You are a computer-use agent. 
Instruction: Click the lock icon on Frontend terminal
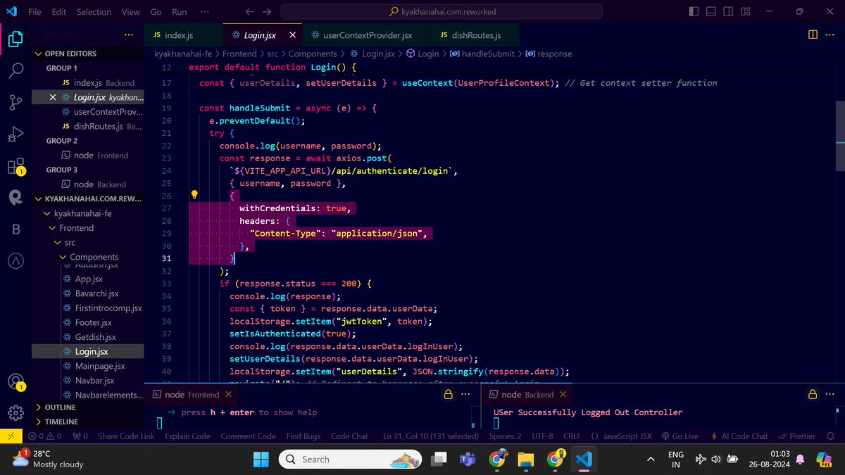448,395
